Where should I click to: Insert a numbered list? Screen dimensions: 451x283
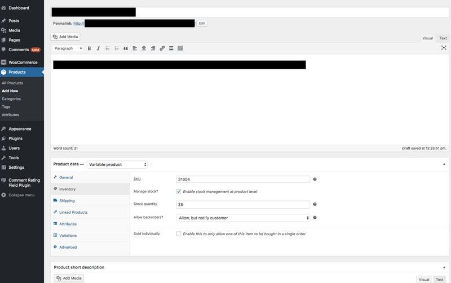click(x=117, y=48)
